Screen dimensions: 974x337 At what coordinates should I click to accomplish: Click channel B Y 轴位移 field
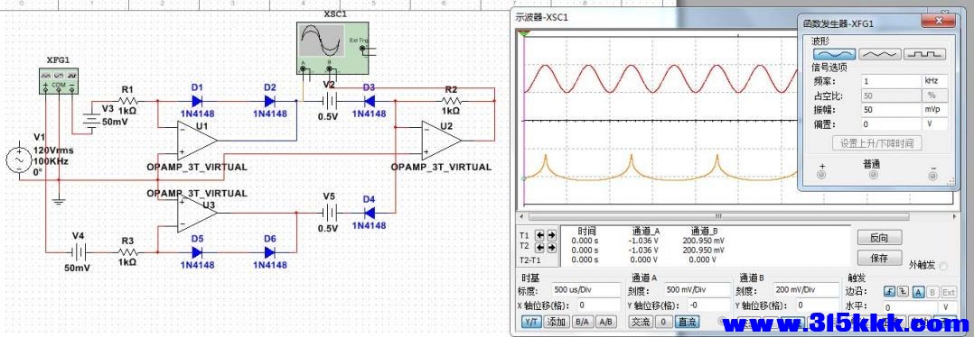click(819, 305)
